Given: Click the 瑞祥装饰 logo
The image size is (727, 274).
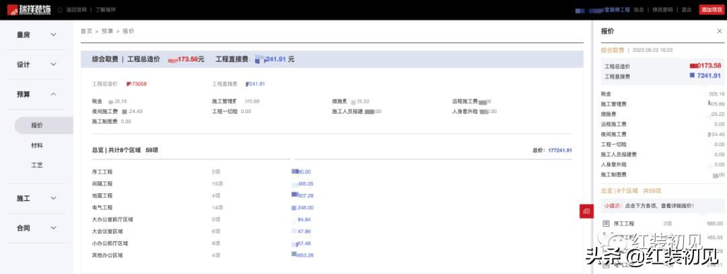Looking at the screenshot, I should point(29,9).
